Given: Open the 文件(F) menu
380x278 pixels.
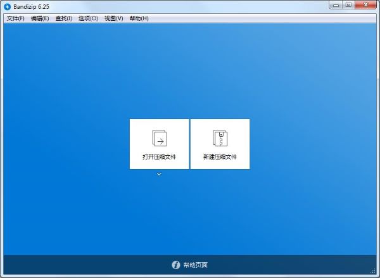Looking at the screenshot, I should tap(15, 18).
